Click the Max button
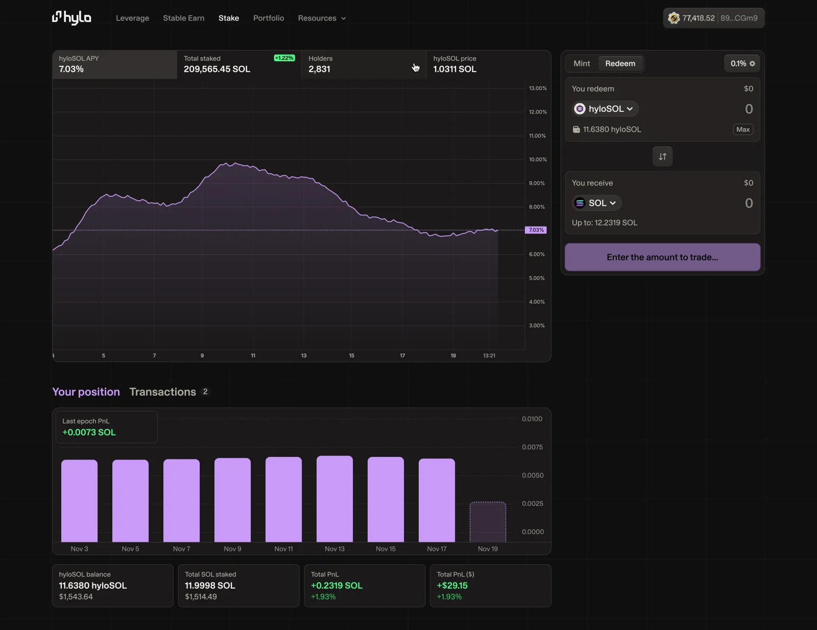Screen dimensions: 817x630 (x=743, y=130)
